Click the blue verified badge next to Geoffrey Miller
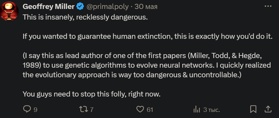This screenshot has height=118, width=279. [x=80, y=7]
